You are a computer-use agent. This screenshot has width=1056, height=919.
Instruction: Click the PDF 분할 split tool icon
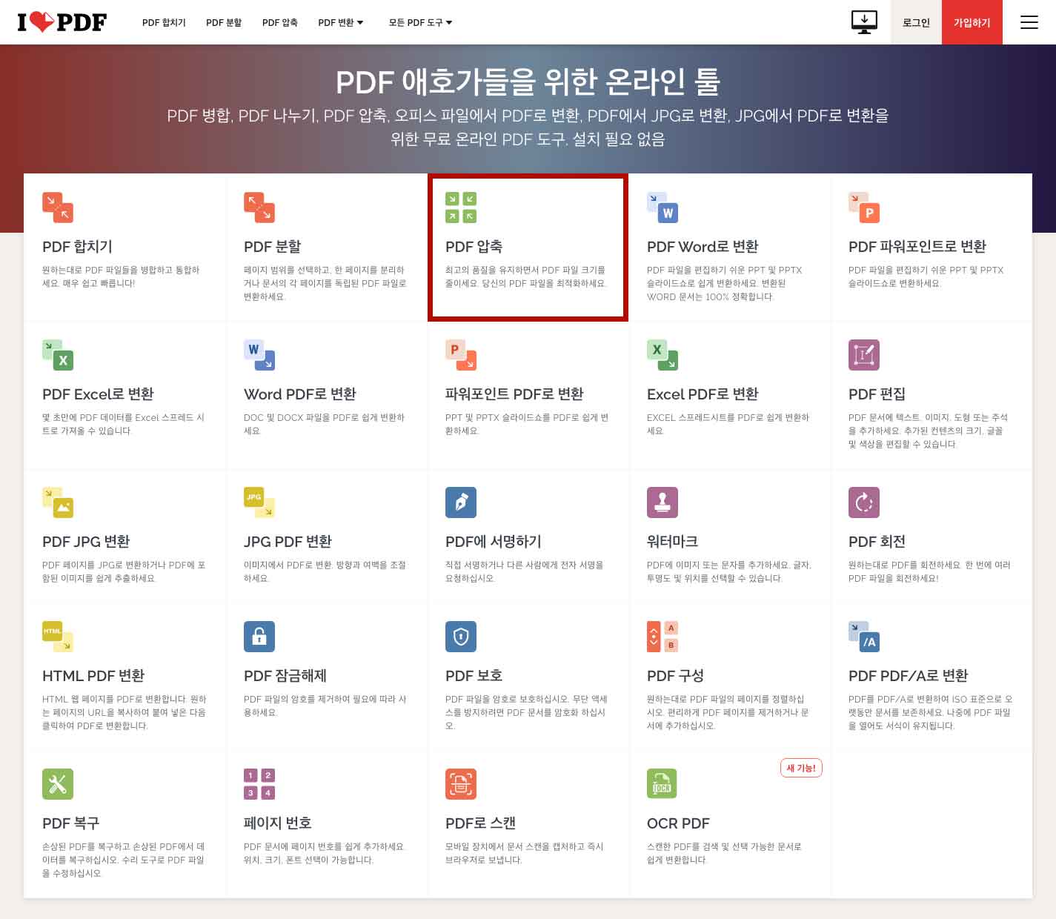coord(259,208)
